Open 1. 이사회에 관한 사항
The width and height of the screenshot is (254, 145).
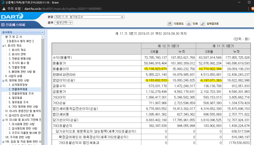[x=22, y=124]
